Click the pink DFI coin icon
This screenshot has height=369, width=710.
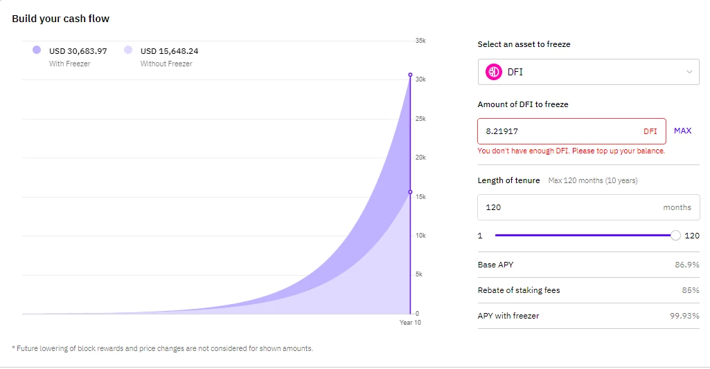click(494, 72)
